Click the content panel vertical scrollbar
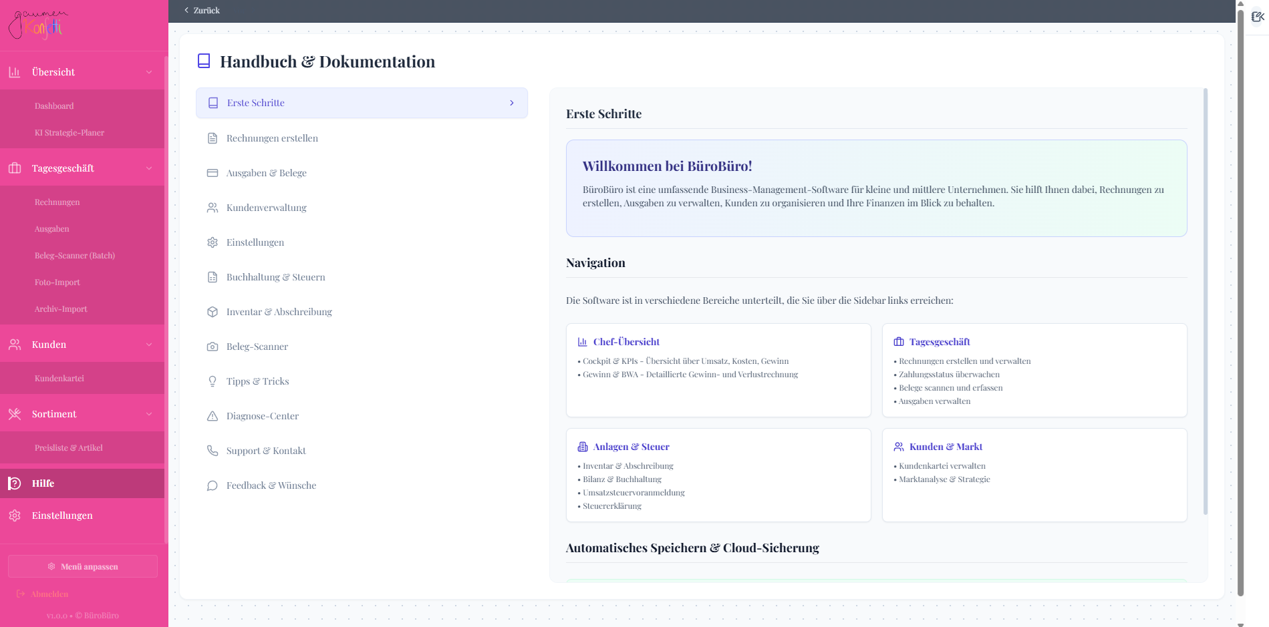This screenshot has width=1269, height=627. click(x=1206, y=301)
